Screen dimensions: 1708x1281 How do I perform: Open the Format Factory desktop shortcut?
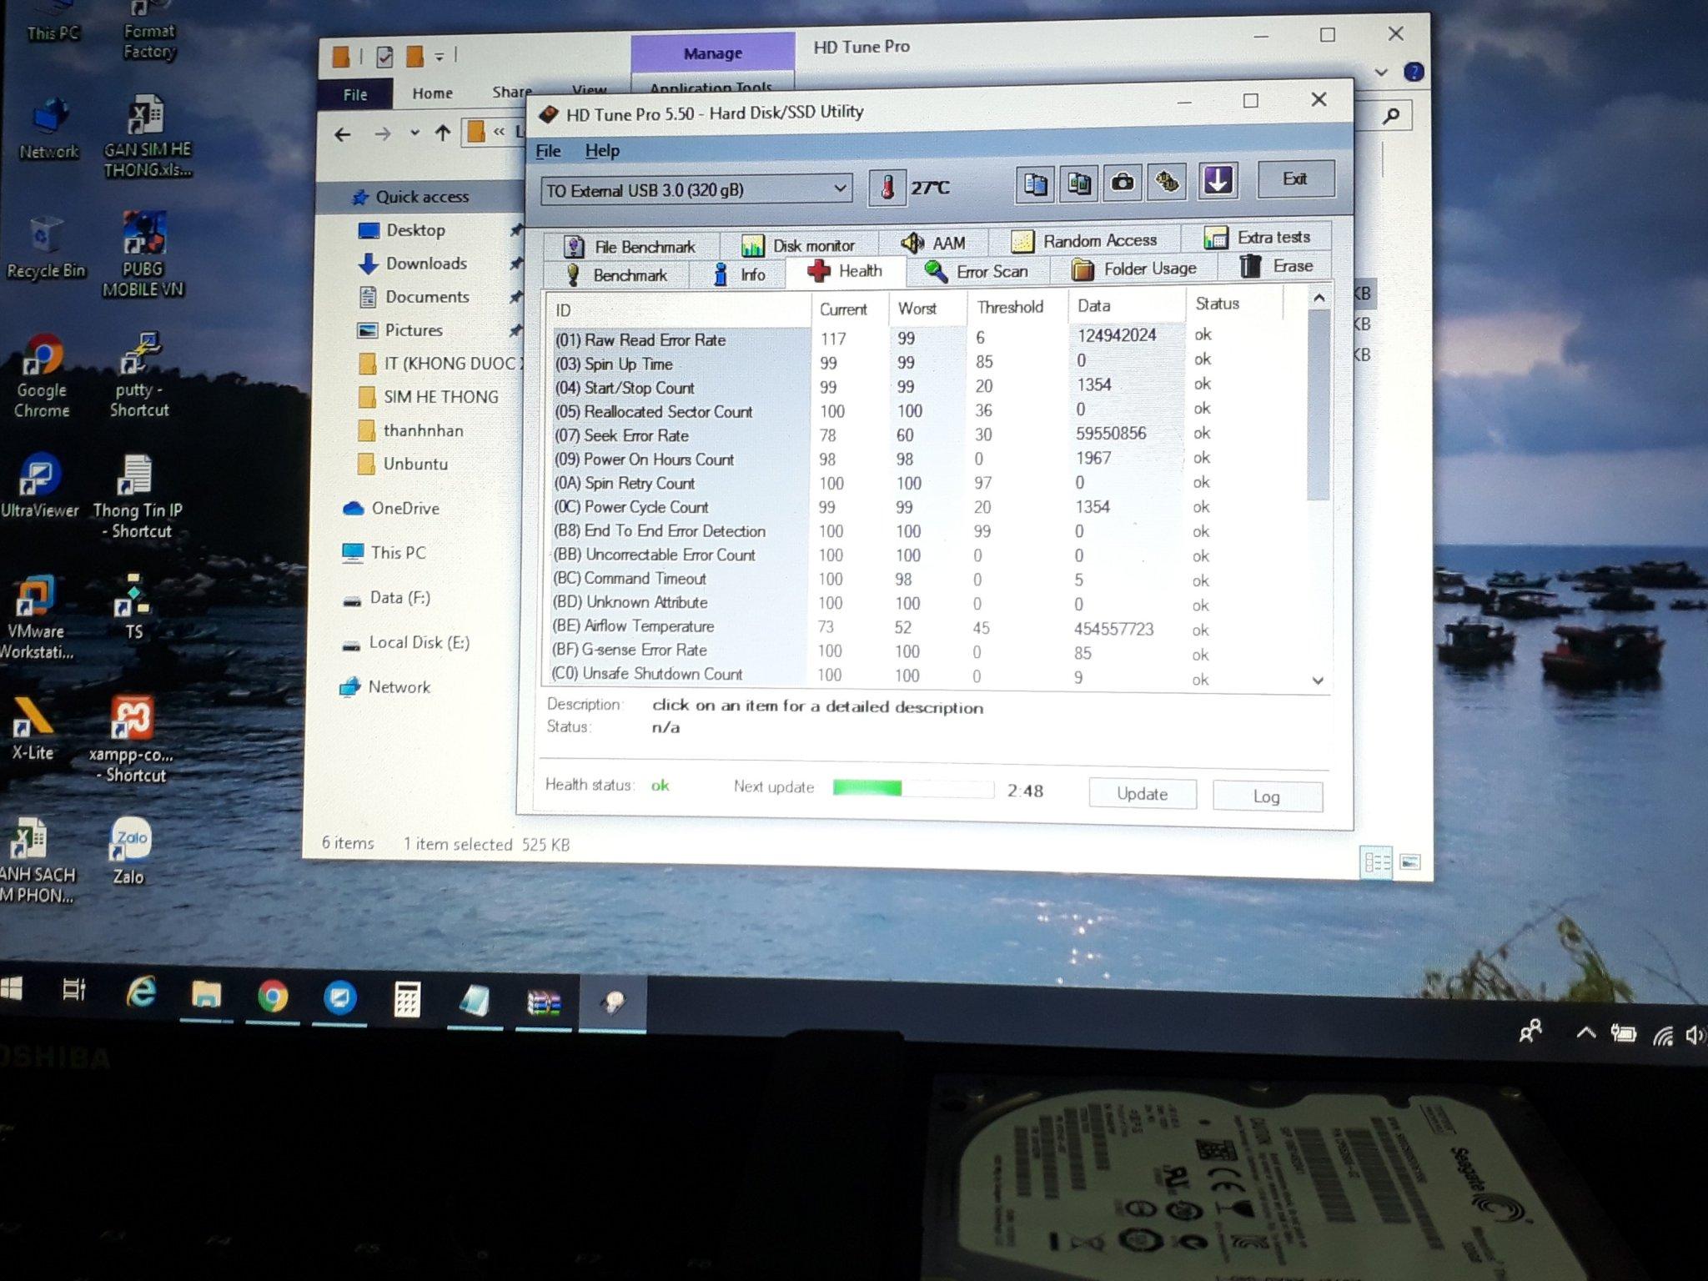[150, 30]
